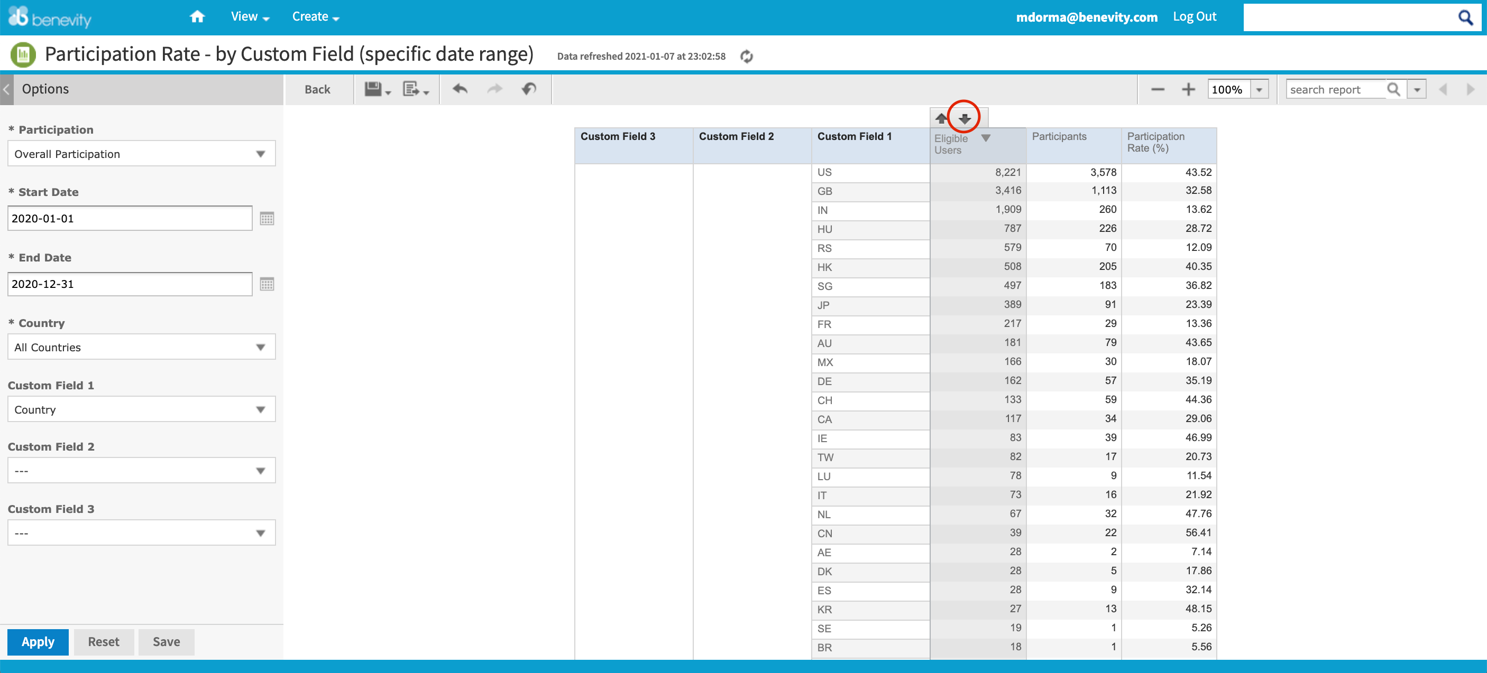This screenshot has height=673, width=1487.
Task: Open search report options dropdown
Action: (x=1417, y=90)
